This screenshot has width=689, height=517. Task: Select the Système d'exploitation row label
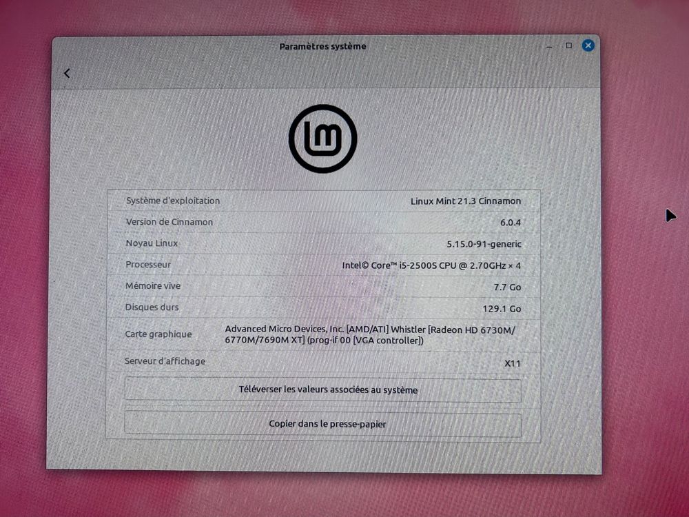point(172,201)
